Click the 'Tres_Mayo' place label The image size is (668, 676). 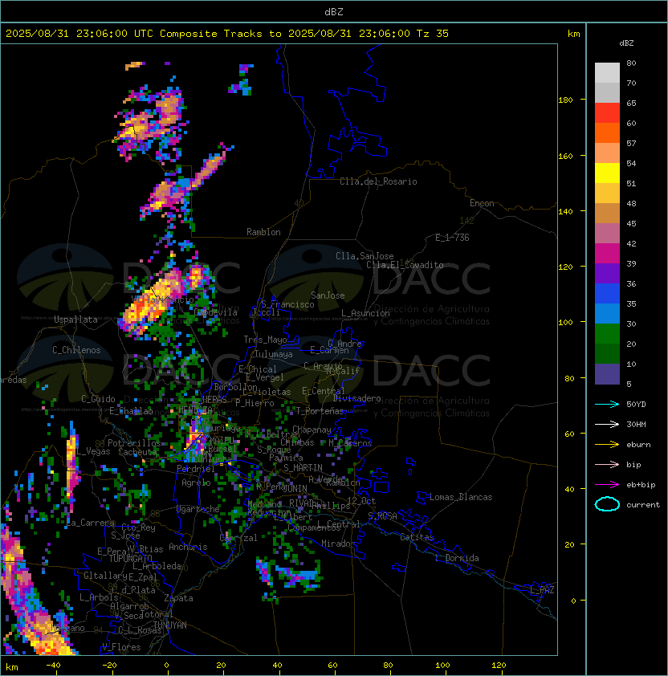[265, 340]
